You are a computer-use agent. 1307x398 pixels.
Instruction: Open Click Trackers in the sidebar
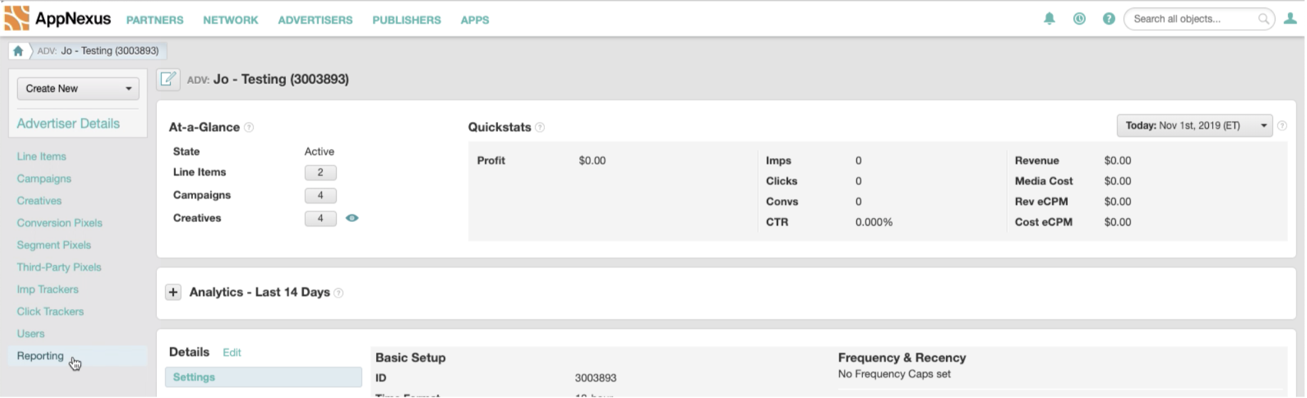tap(51, 312)
